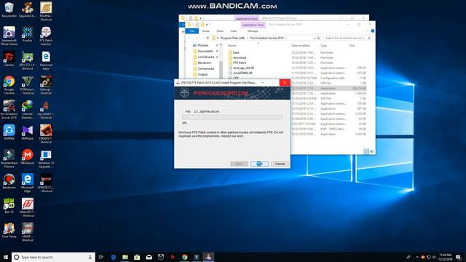Select Pictures in Explorer quick access

pos(203,45)
